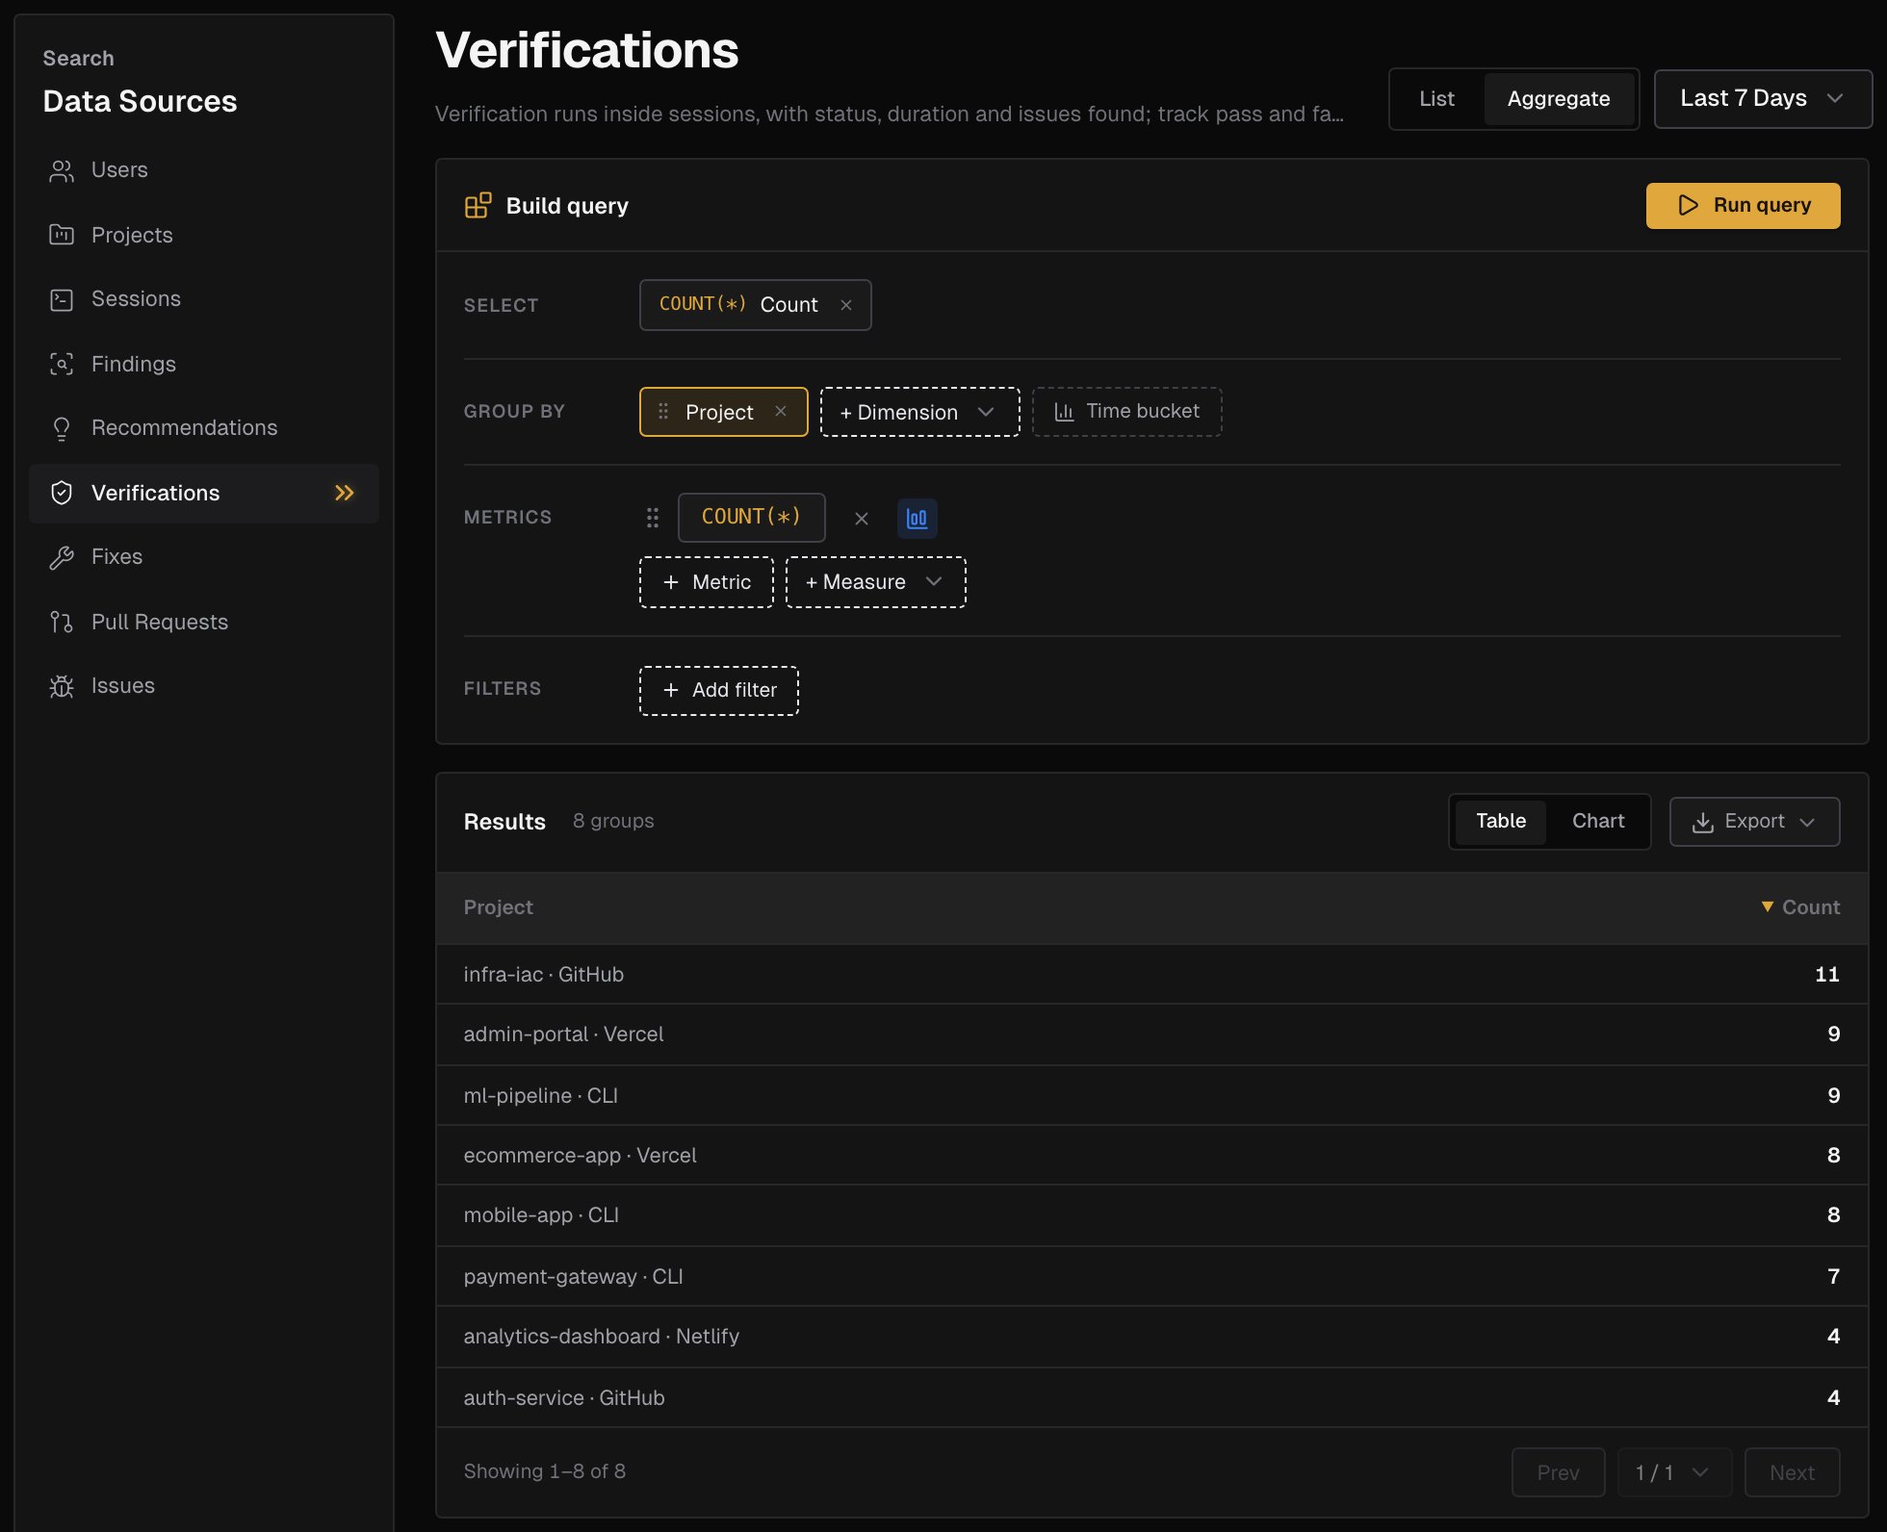Select the ecommerce-app · Vercel row
The height and width of the screenshot is (1532, 1887).
coord(1151,1156)
